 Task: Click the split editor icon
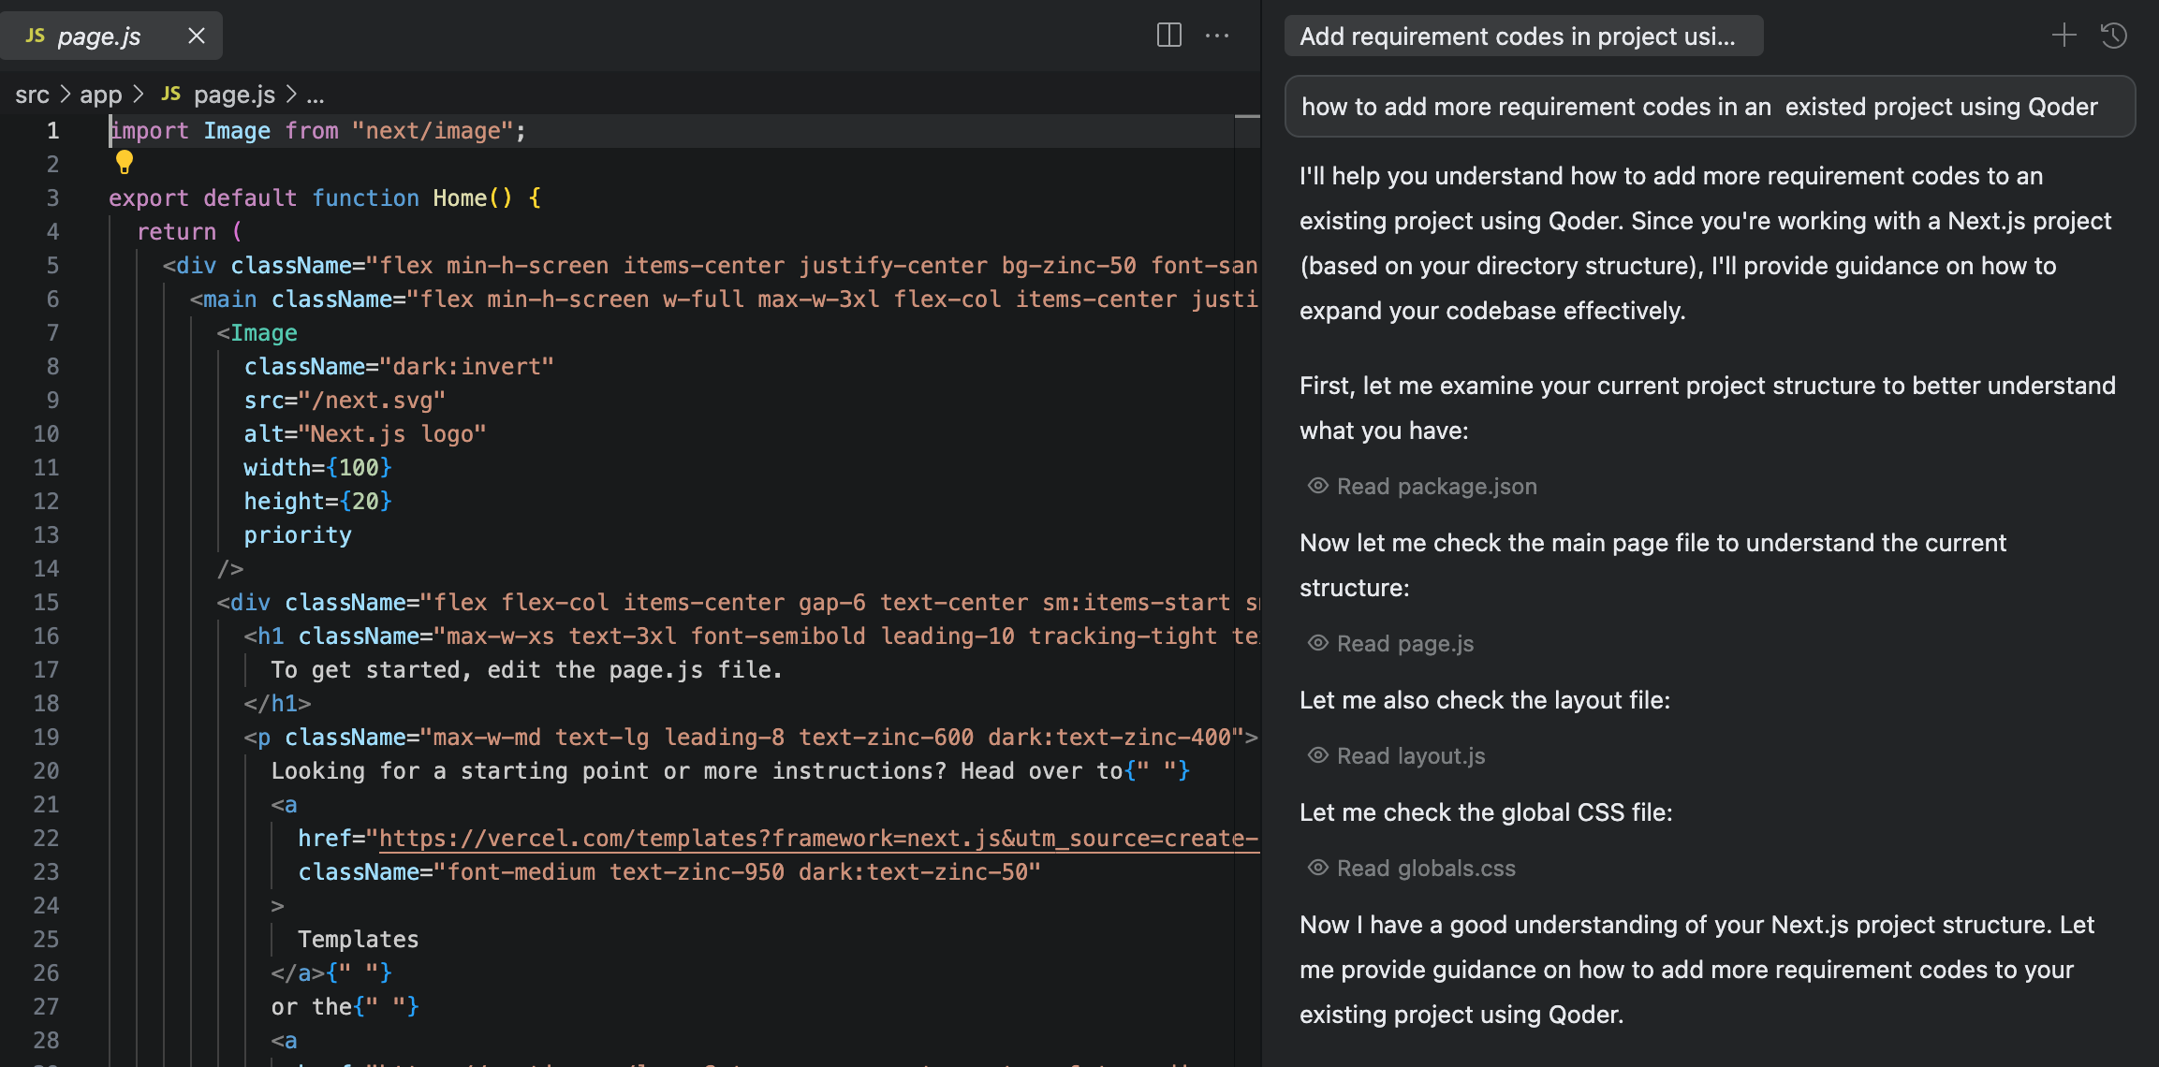[1168, 36]
